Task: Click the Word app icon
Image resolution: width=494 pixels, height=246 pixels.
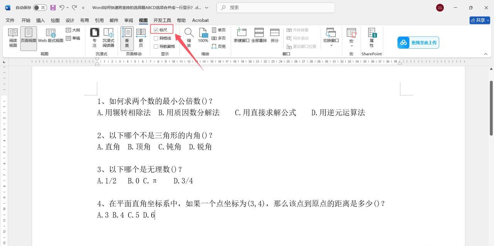Action: coord(8,8)
